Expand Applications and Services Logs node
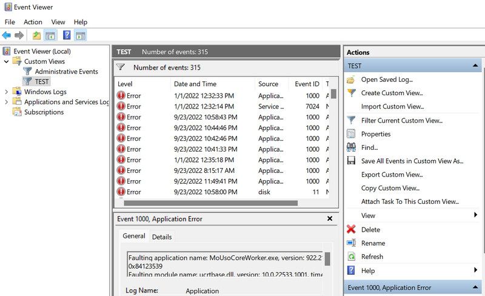 (7, 102)
